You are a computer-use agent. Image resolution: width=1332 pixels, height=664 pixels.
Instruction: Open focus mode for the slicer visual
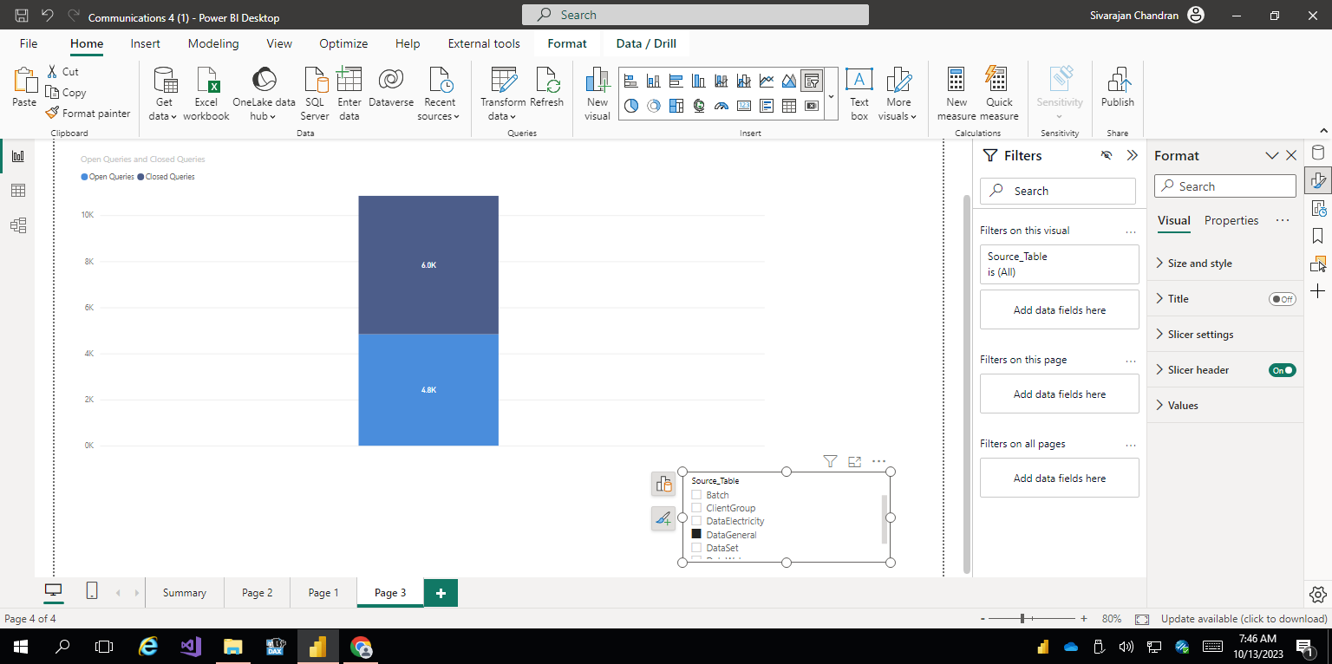[854, 462]
